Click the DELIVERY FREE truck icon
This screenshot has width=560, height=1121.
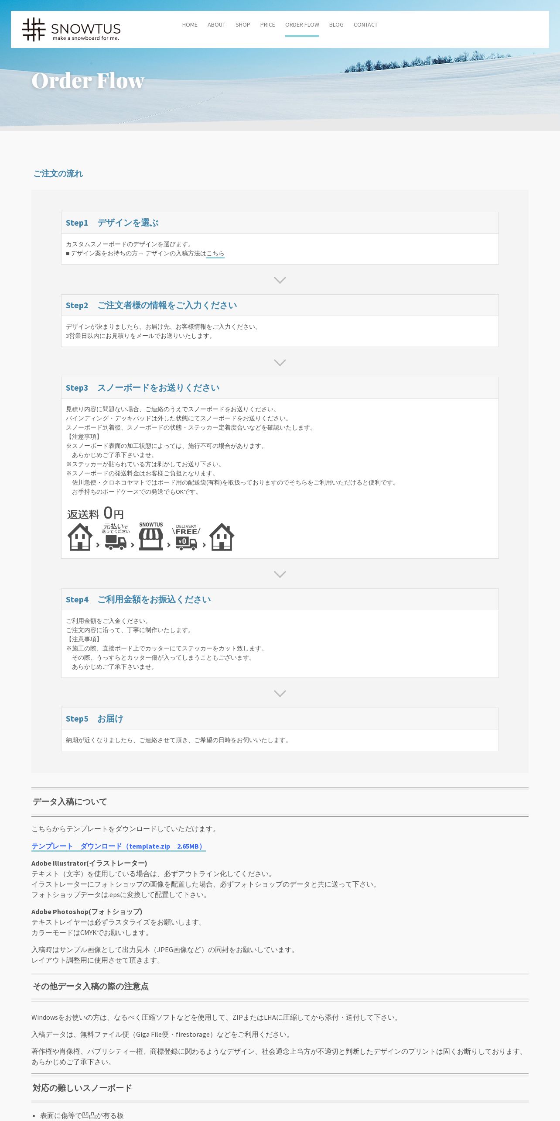point(186,543)
